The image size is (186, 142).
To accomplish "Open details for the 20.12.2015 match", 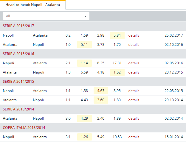I will 134,72.
